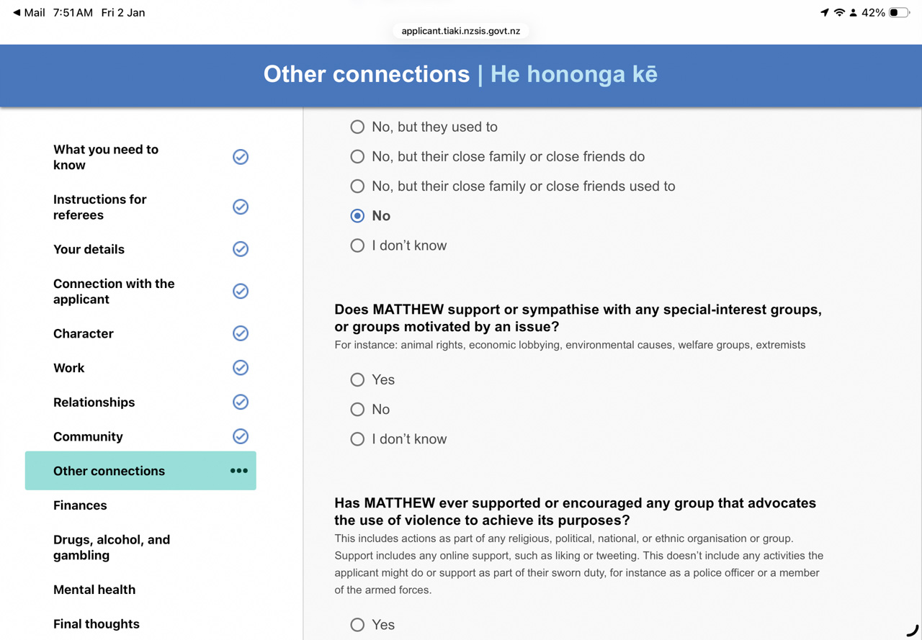The width and height of the screenshot is (922, 640).
Task: Click checkmark icon next to Instructions for referees
Action: [x=241, y=207]
